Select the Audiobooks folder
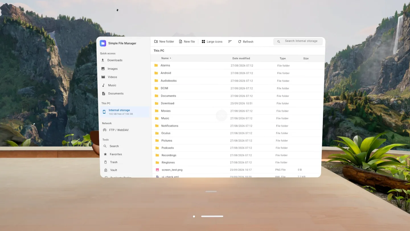This screenshot has height=231, width=410. pos(238,81)
